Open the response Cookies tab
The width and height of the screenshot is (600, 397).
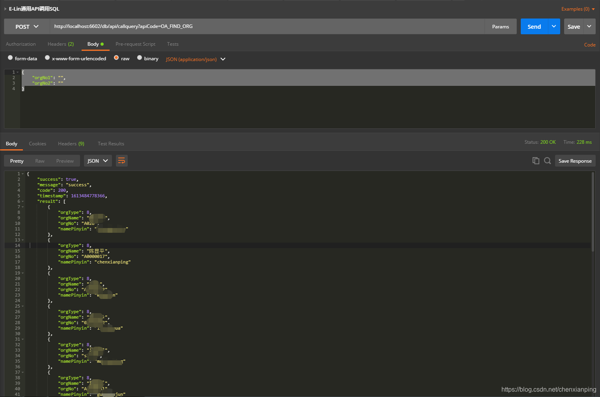point(37,144)
